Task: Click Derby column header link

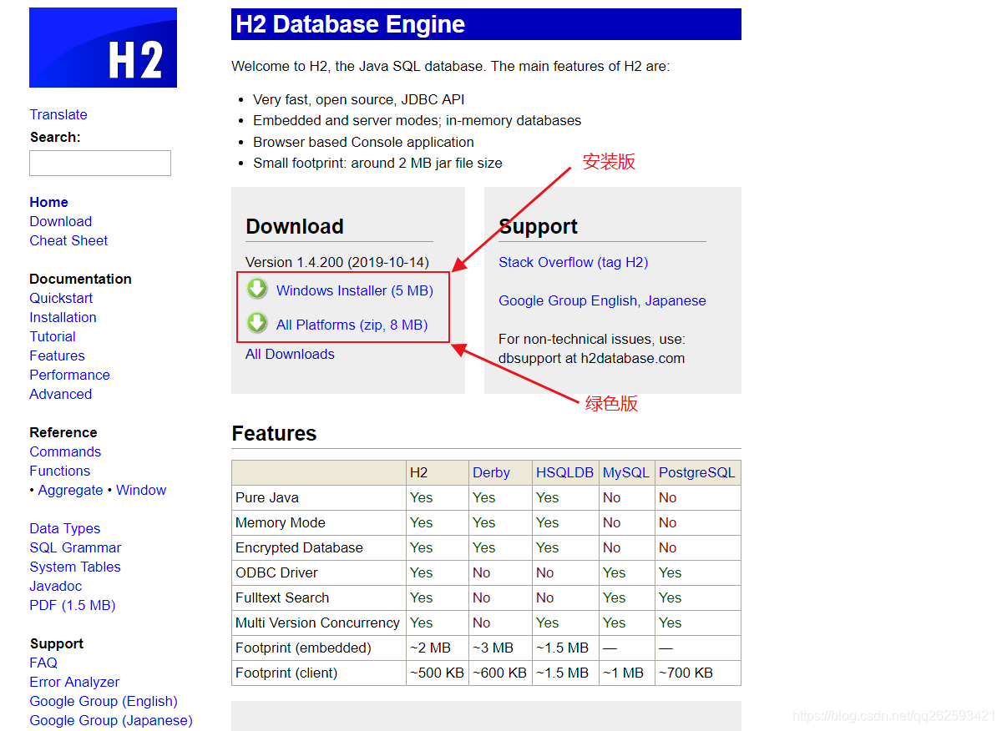Action: tap(491, 472)
